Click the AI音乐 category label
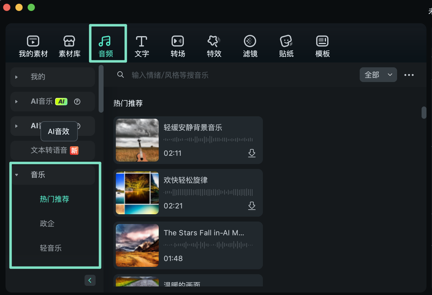The width and height of the screenshot is (432, 295). 42,101
